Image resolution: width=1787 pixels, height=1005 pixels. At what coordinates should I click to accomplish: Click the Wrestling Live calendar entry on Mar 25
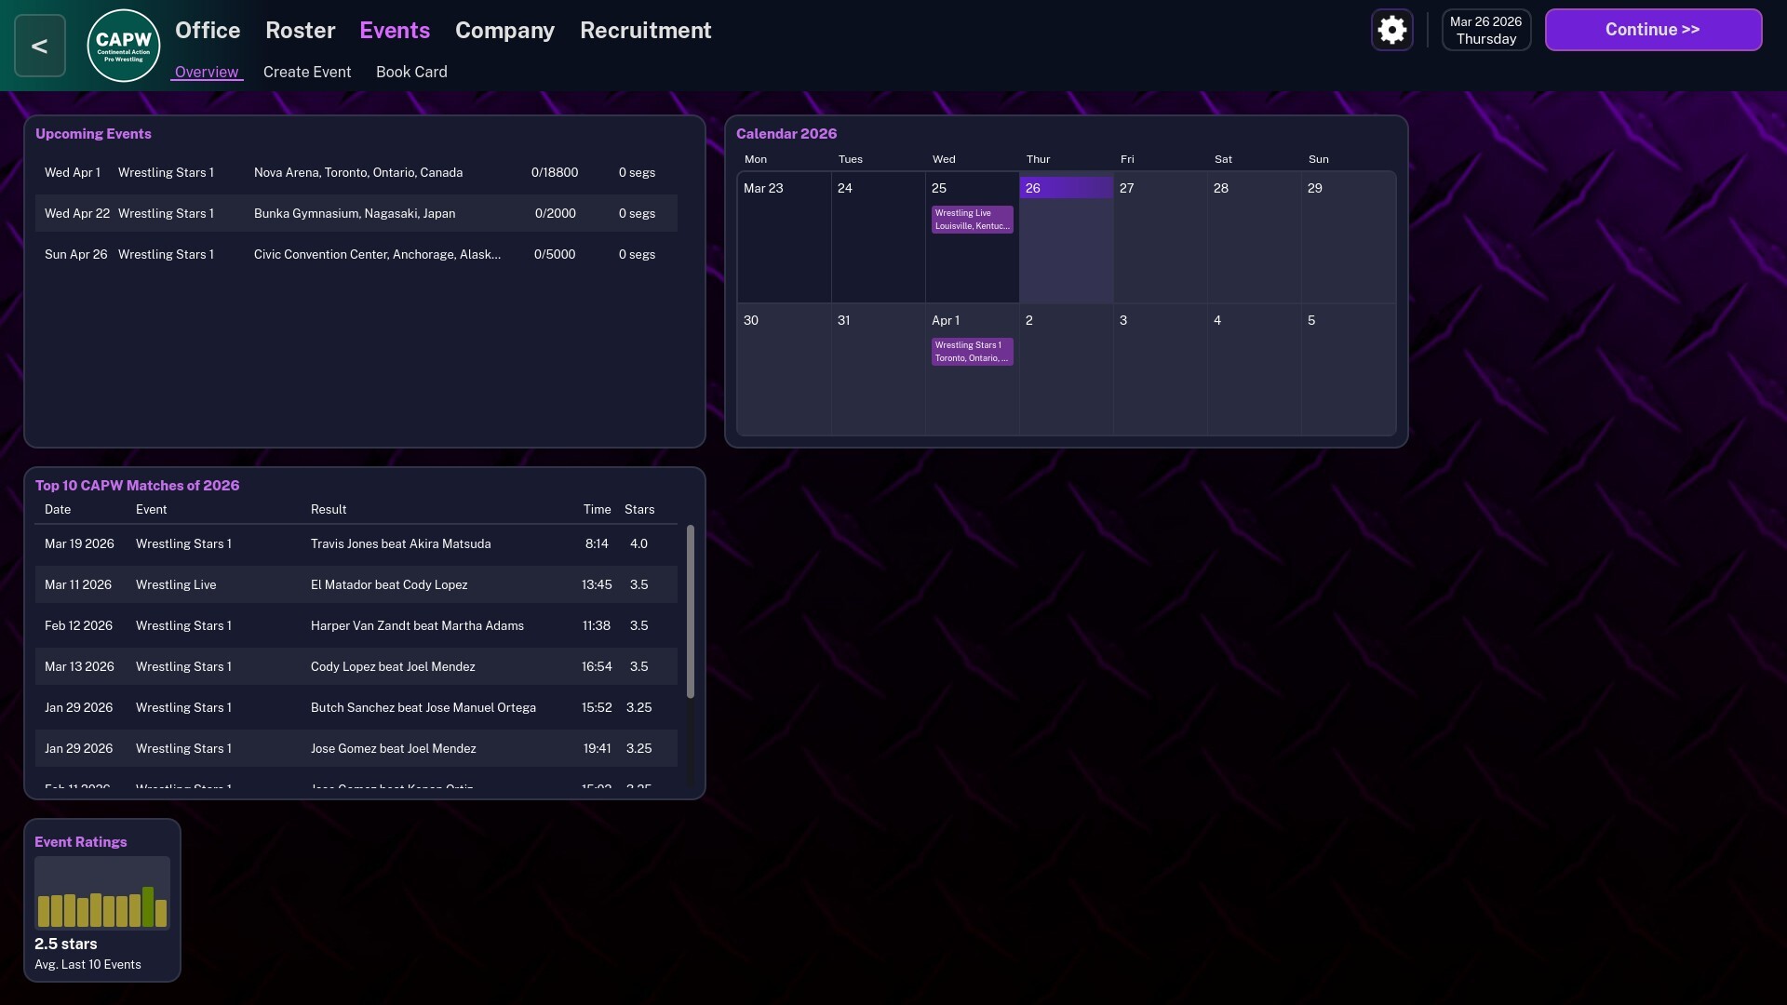click(x=972, y=220)
